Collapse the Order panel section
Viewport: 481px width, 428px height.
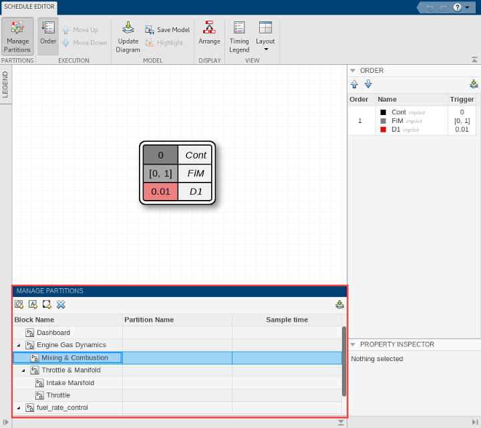[x=352, y=70]
